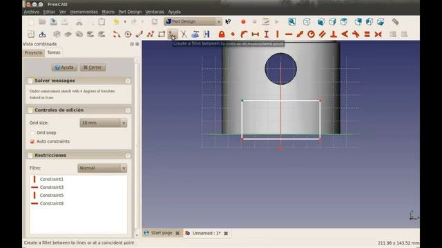Activate the Measure distance tool

(395, 21)
